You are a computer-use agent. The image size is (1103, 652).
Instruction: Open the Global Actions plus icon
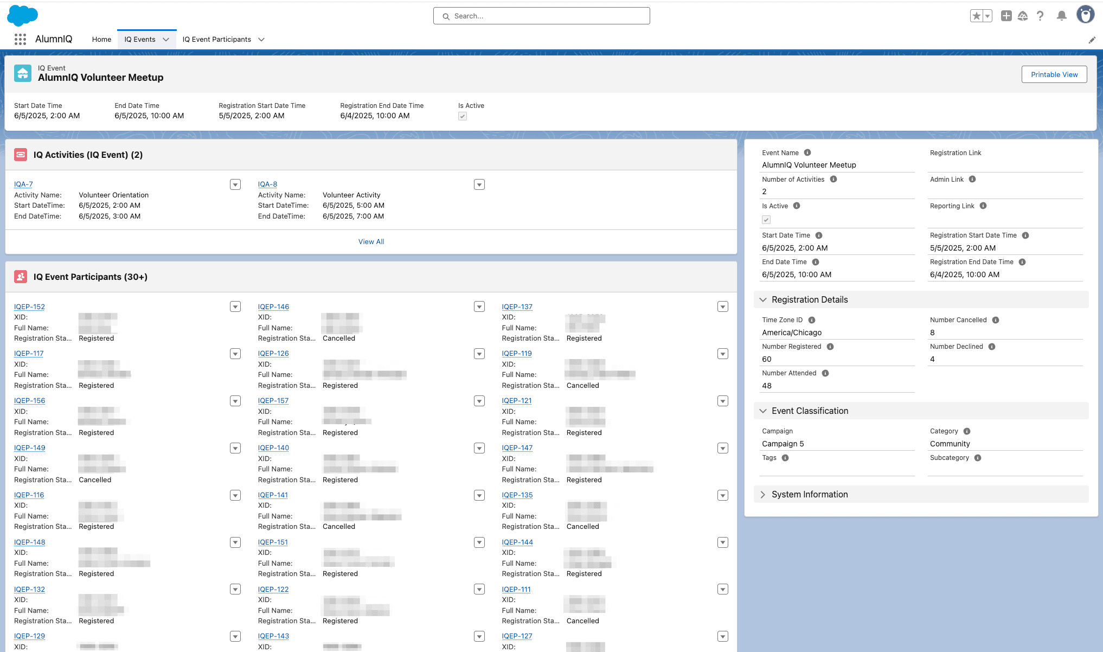pyautogui.click(x=1006, y=16)
